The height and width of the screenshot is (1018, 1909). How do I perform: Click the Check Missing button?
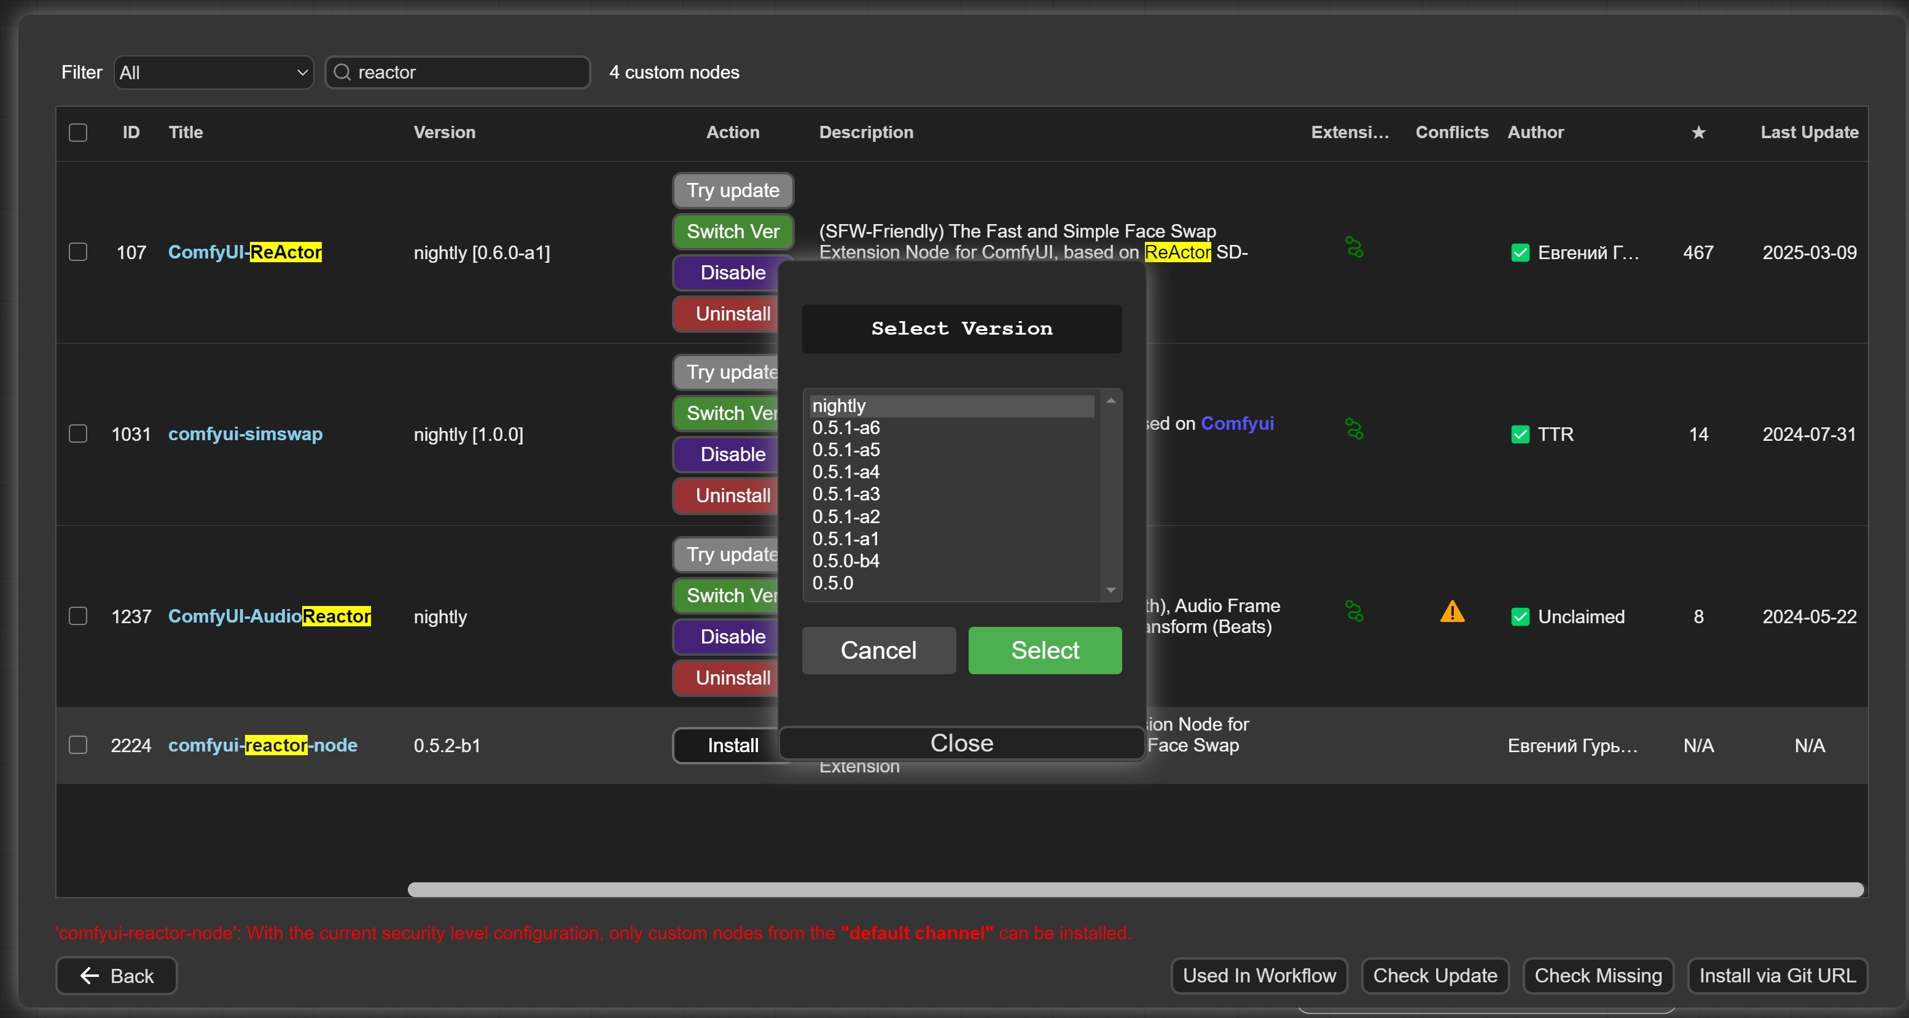point(1598,976)
